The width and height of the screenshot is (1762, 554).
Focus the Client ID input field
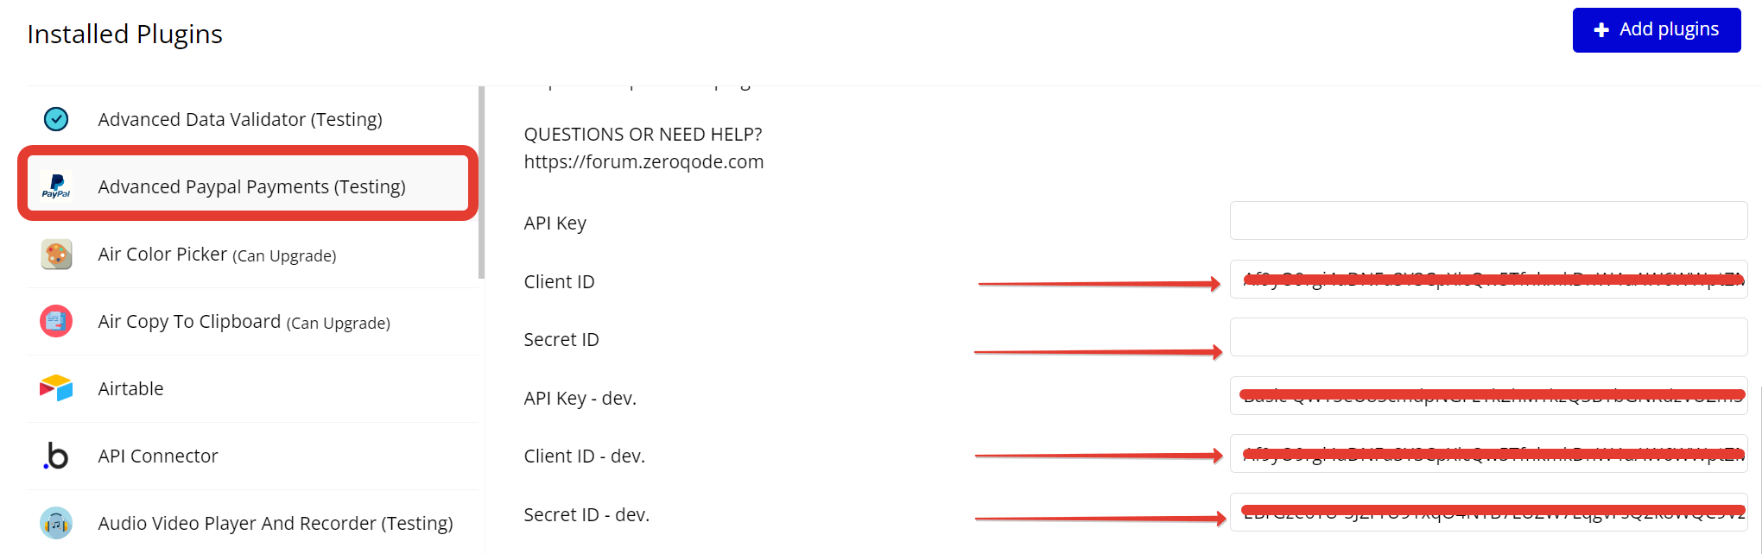(1487, 280)
